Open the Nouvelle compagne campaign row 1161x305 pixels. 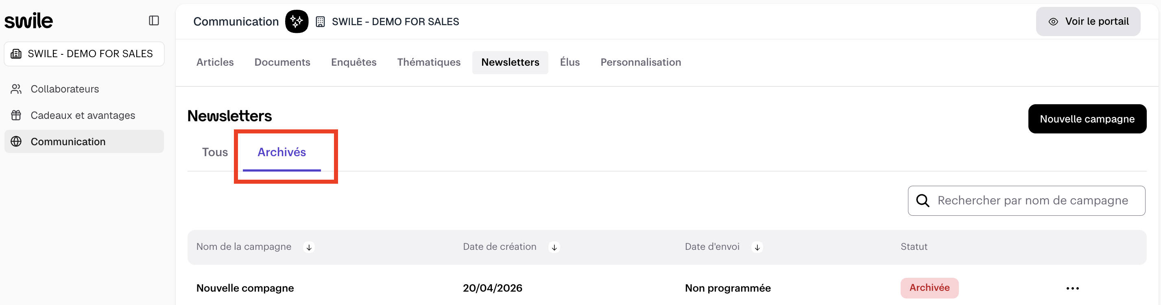(x=245, y=288)
